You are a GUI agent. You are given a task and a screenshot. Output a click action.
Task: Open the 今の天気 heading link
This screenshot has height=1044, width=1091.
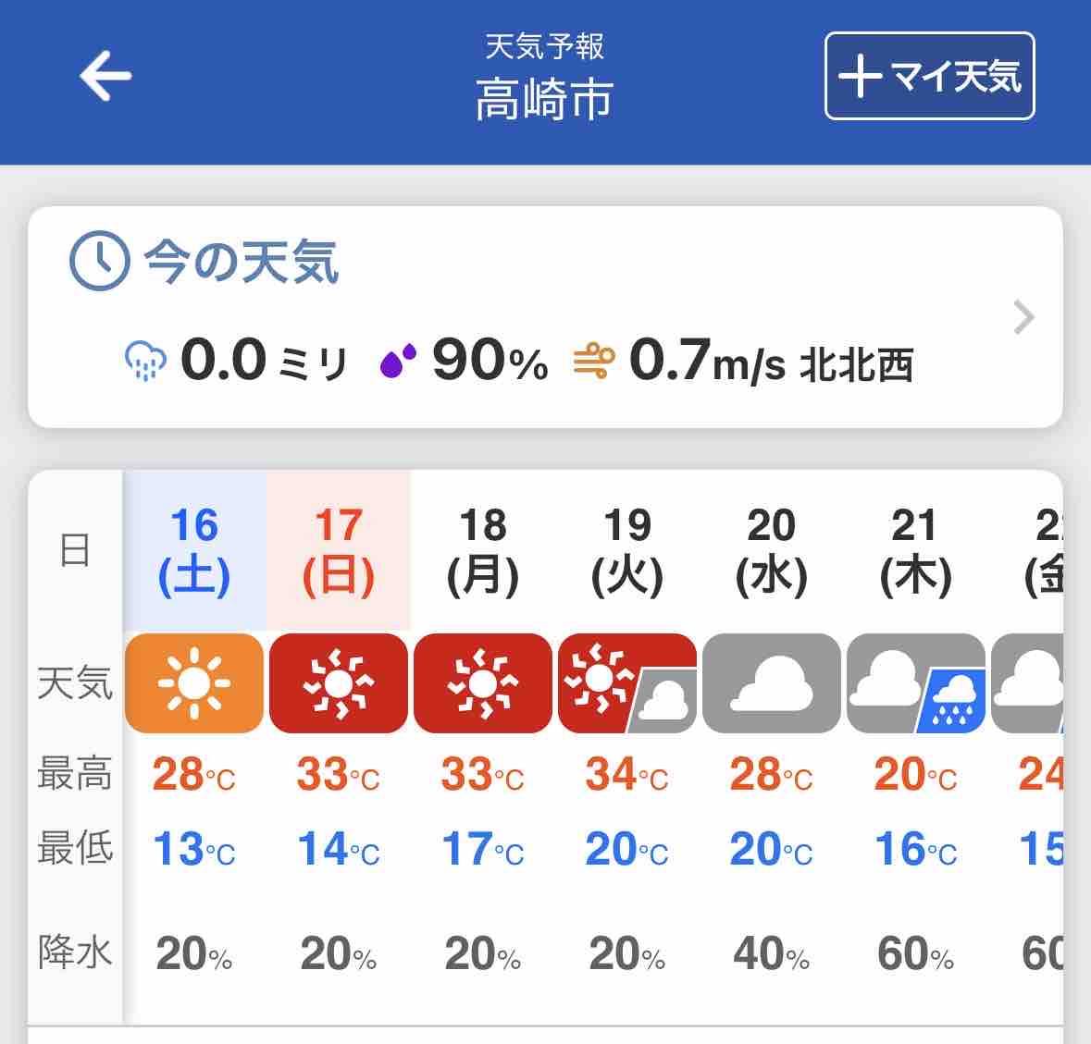(x=241, y=262)
